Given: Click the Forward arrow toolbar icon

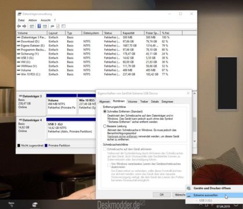Looking at the screenshot, I should [x=24, y=26].
